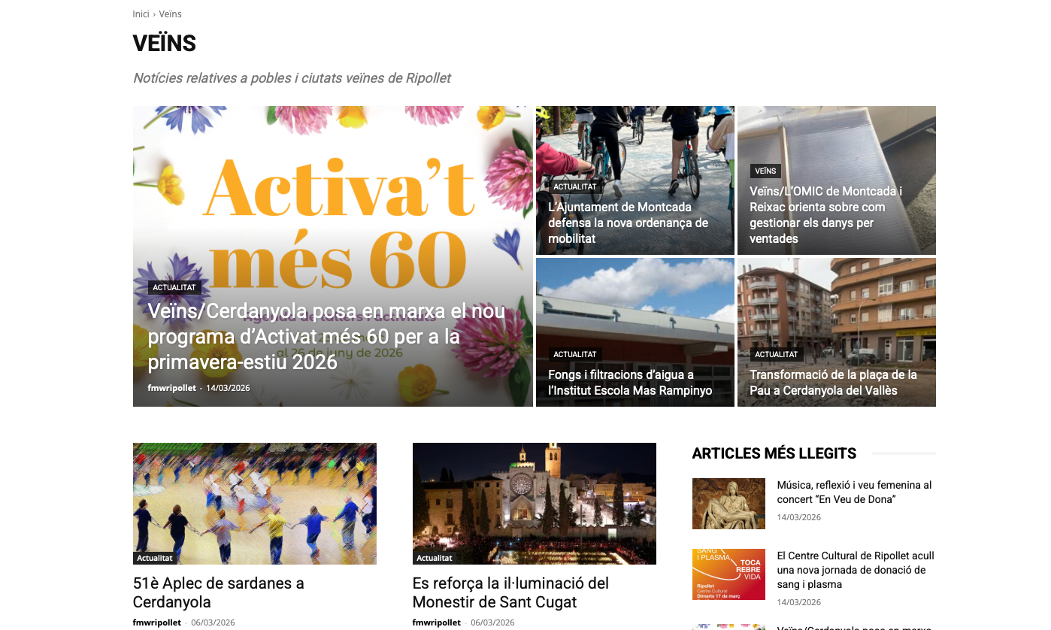Click the sardanes dancers thumbnail image

coord(254,496)
